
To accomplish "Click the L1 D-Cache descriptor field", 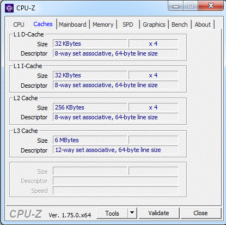I will (x=115, y=53).
